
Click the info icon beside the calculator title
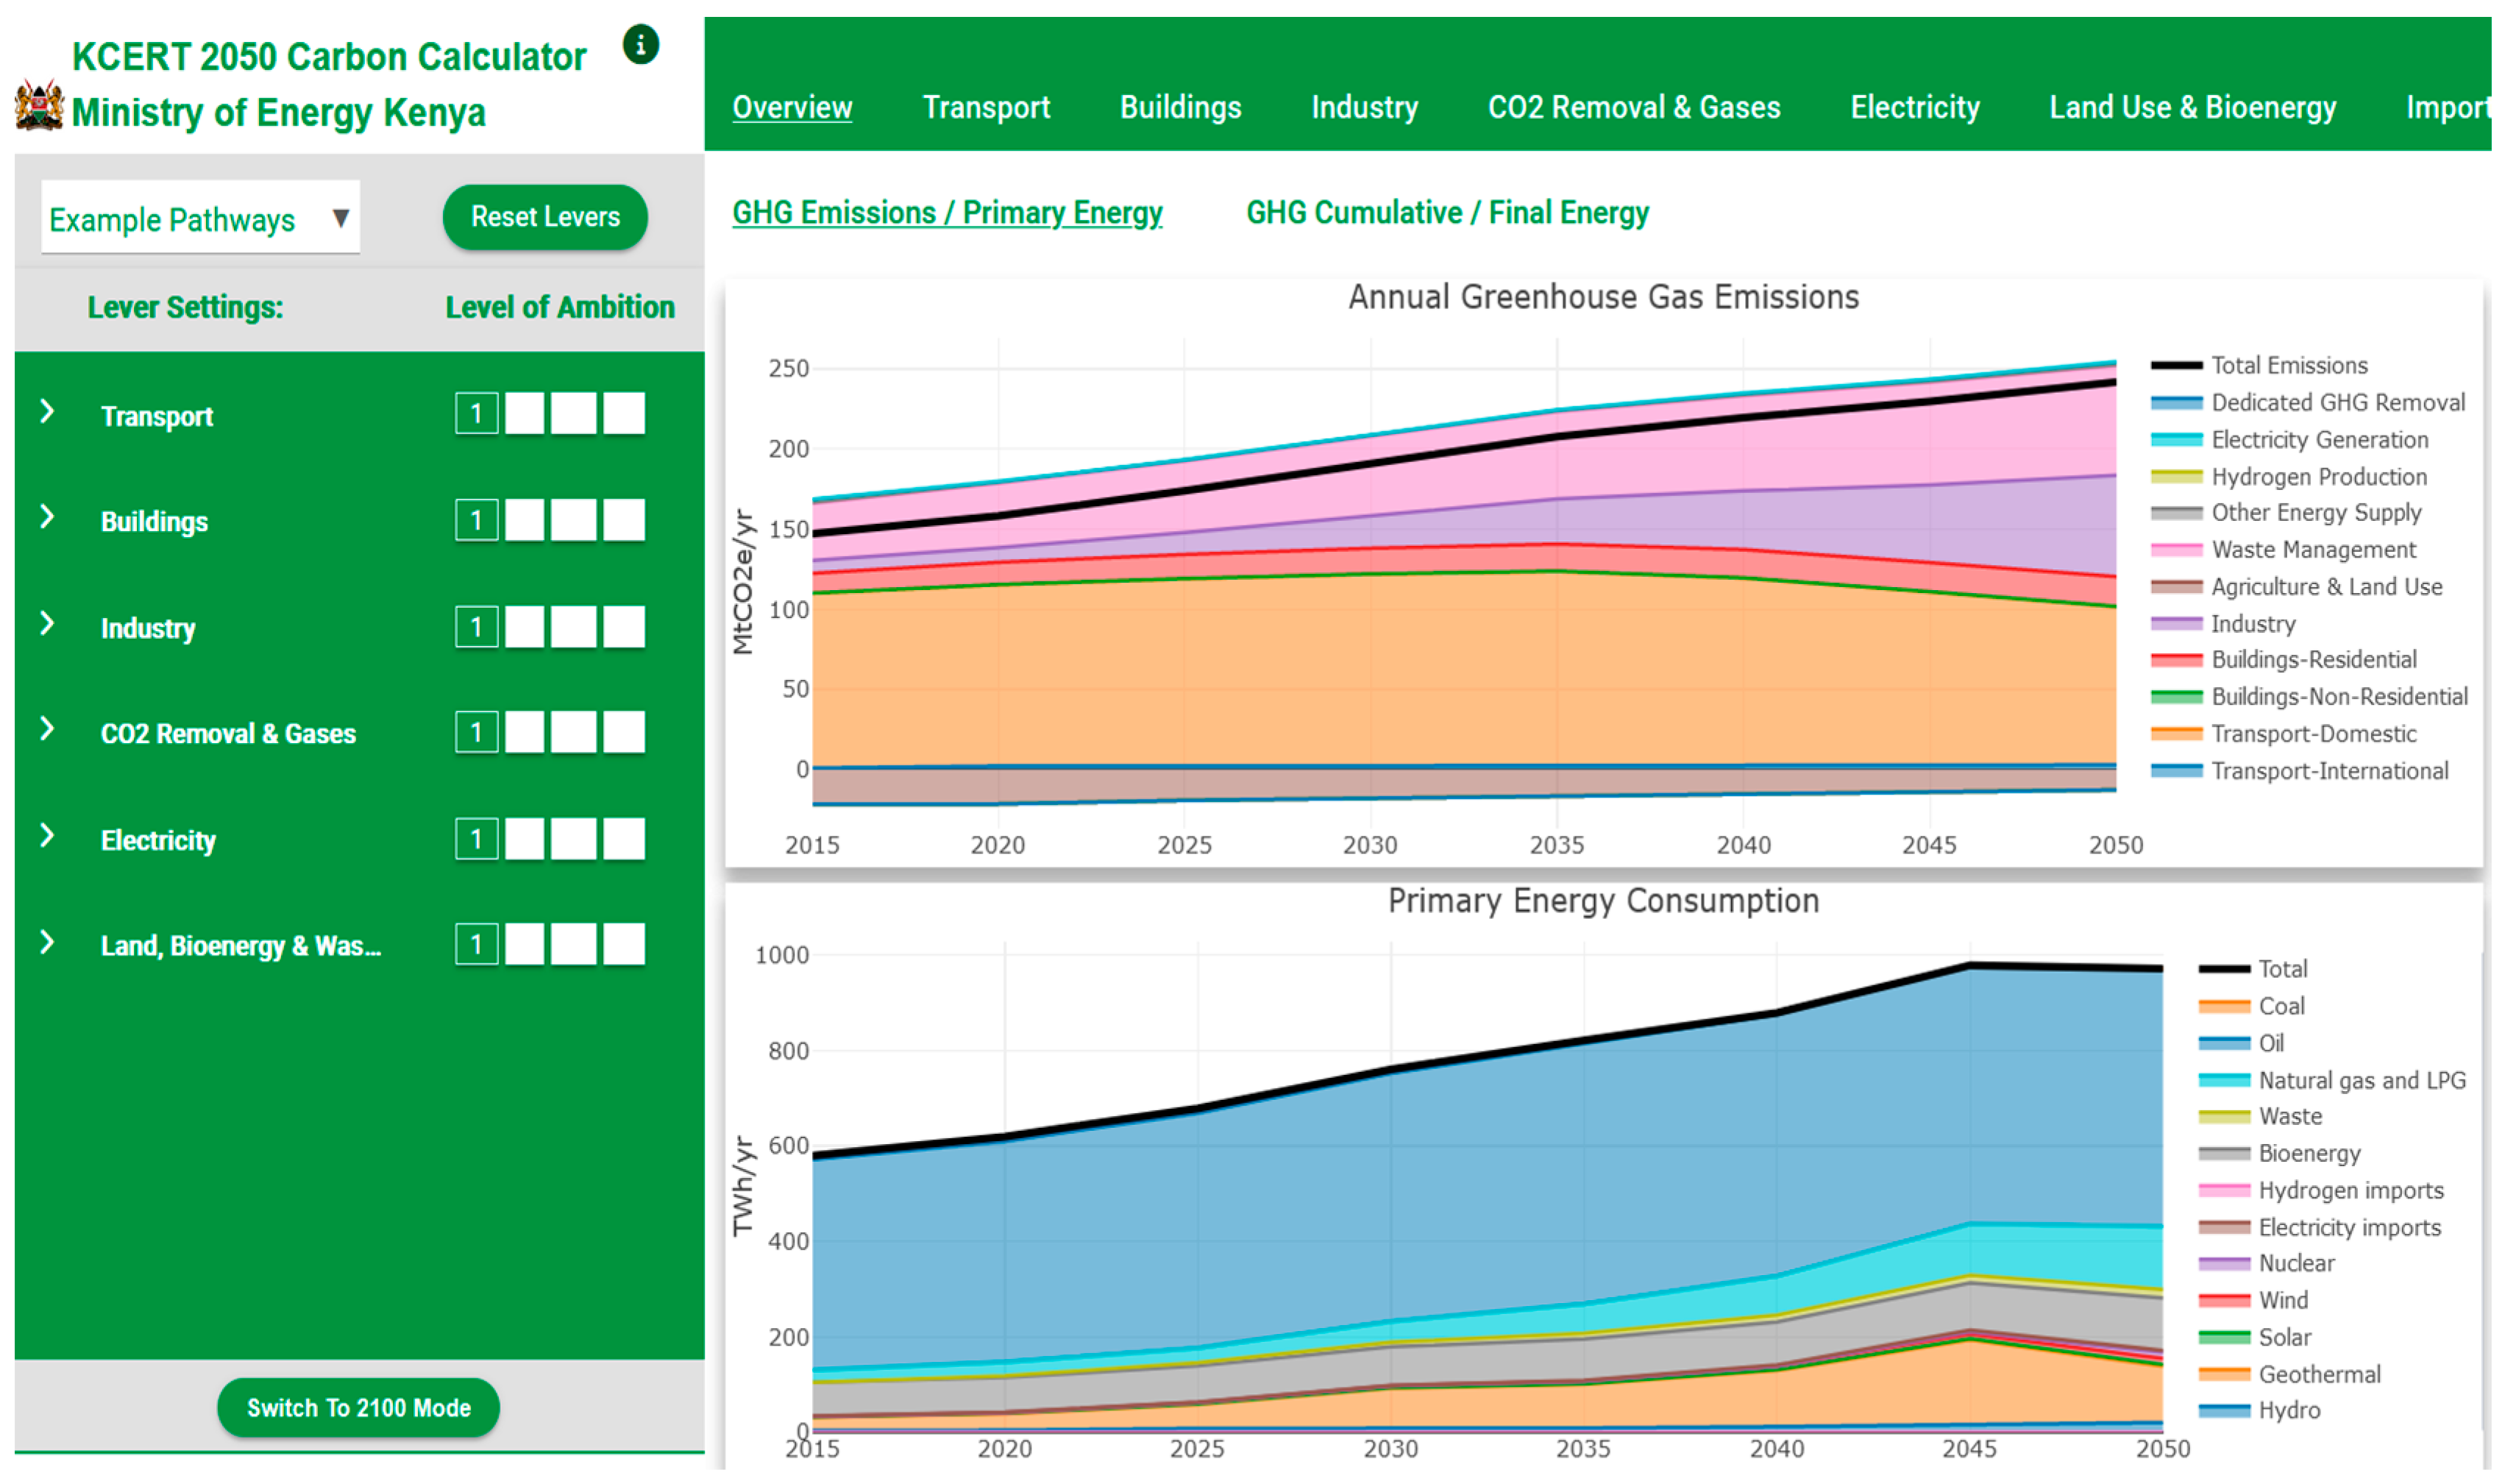[x=641, y=44]
